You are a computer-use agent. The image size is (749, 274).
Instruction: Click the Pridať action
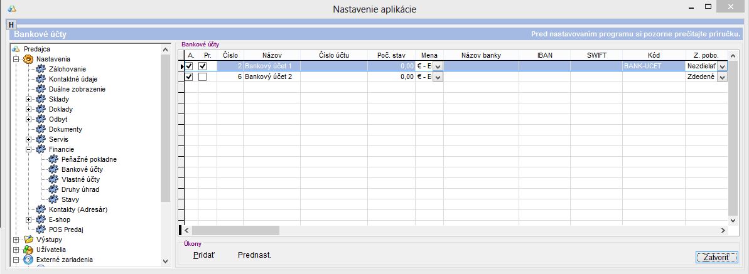203,255
